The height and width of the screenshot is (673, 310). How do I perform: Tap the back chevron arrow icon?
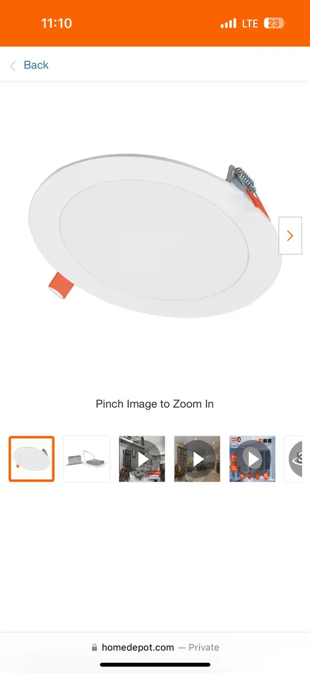(x=13, y=66)
